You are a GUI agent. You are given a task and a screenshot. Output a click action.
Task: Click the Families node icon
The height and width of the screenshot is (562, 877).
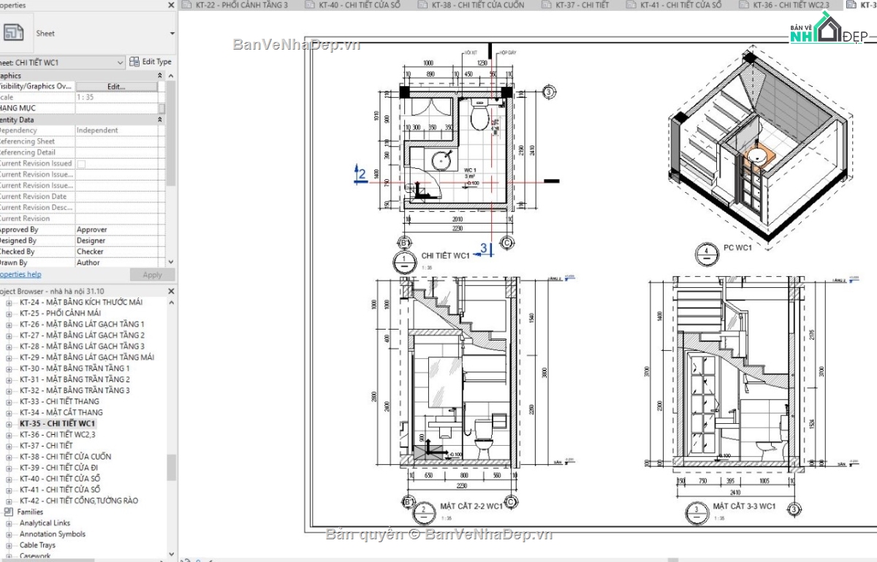click(10, 512)
